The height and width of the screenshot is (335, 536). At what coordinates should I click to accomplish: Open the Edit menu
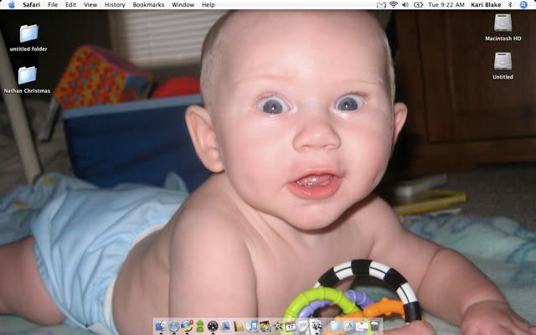70,5
